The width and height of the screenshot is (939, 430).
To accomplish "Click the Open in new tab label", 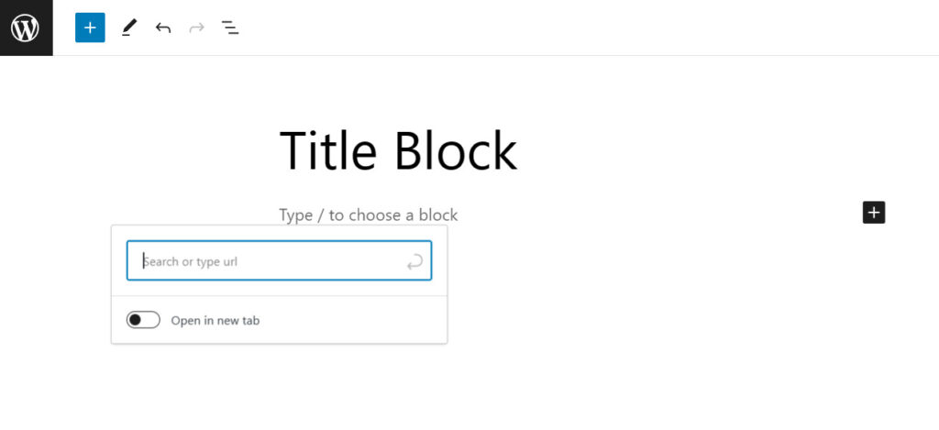I will pyautogui.click(x=215, y=321).
